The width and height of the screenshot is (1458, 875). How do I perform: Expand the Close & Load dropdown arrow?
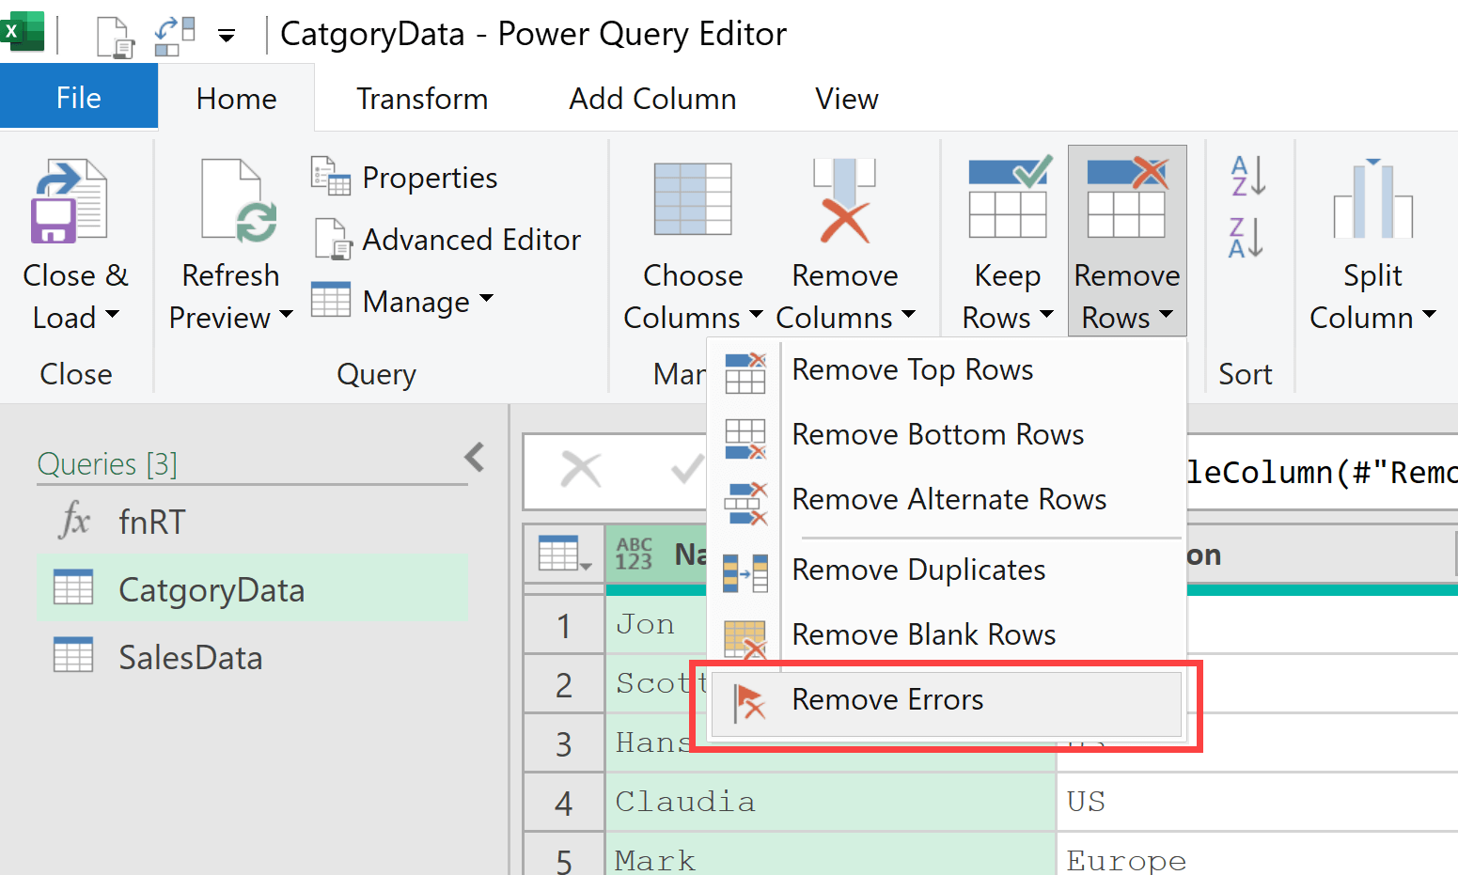pyautogui.click(x=113, y=315)
